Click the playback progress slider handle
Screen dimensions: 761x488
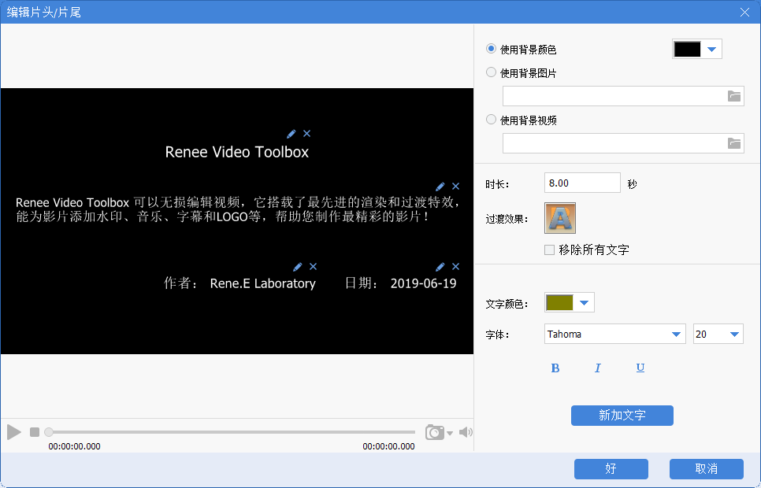[49, 432]
